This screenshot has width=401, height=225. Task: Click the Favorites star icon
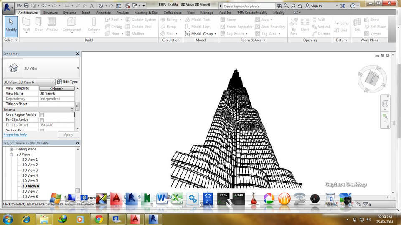point(300,6)
